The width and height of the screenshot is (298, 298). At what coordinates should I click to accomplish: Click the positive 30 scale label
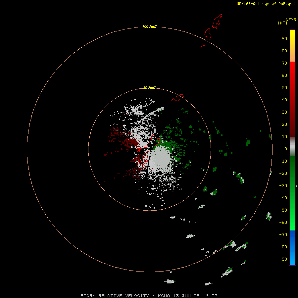click(284, 112)
